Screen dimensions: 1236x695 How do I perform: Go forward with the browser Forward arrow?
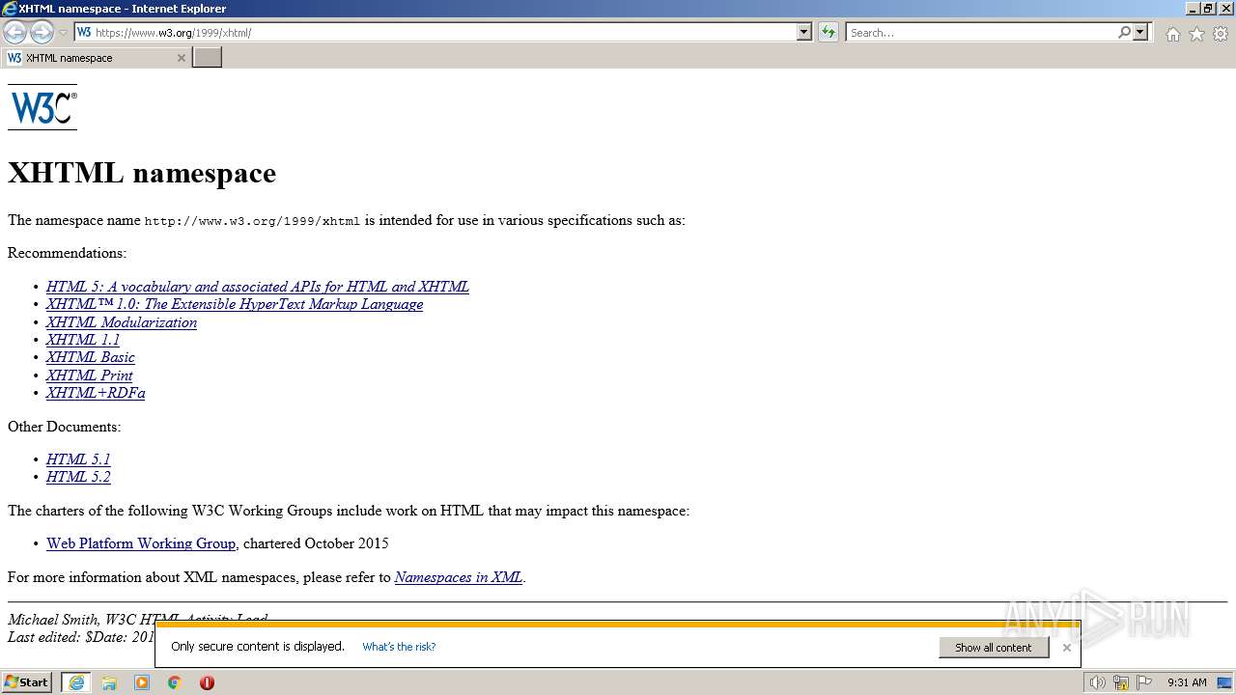click(x=42, y=32)
